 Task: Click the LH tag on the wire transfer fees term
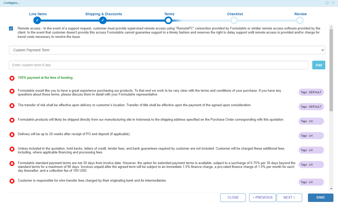point(311,182)
